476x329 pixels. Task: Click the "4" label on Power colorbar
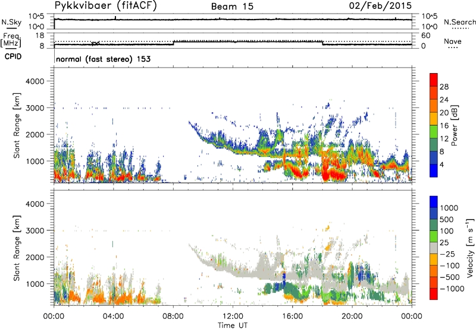click(x=441, y=164)
